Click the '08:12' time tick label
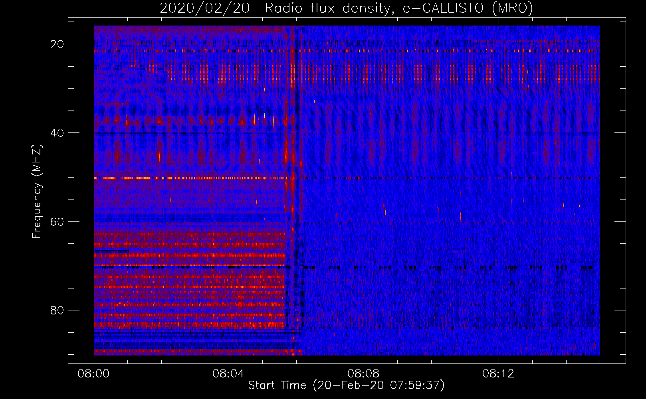Viewport: 646px width, 399px height. [499, 374]
